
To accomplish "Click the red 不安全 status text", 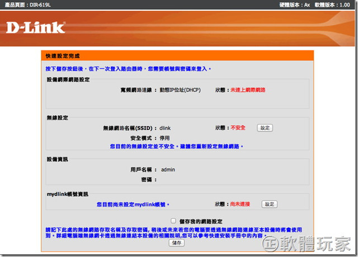I will click(x=238, y=128).
